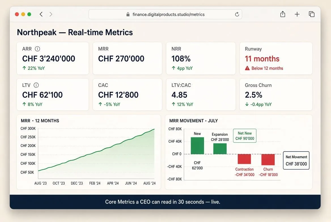The image size is (331, 222).
Task: Open the tab overview icon
Action: [311, 14]
